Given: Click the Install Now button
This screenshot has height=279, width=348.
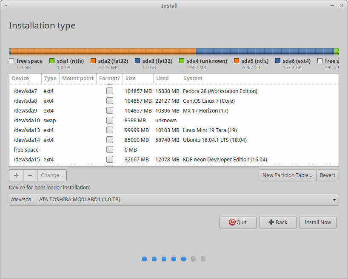Looking at the screenshot, I should 317,222.
